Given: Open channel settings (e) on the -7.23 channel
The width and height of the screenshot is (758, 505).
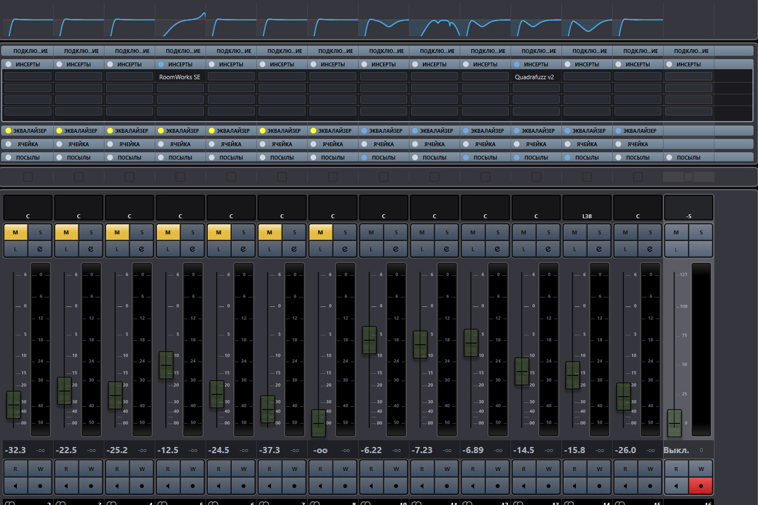Looking at the screenshot, I should (x=446, y=249).
